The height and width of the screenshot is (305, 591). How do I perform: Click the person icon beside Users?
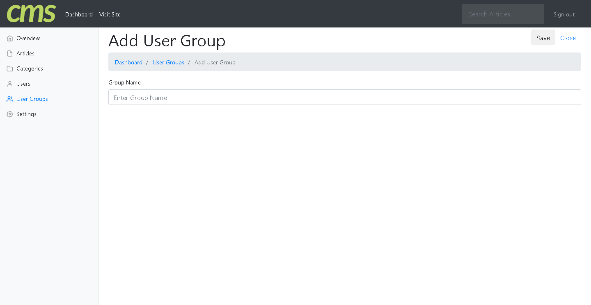pos(10,84)
